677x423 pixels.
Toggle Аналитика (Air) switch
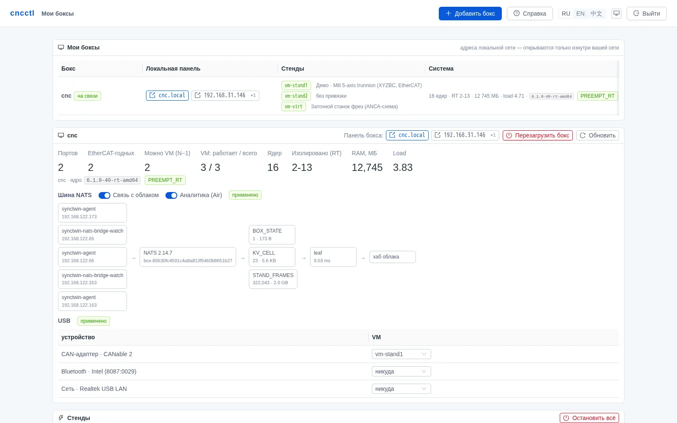(x=171, y=195)
